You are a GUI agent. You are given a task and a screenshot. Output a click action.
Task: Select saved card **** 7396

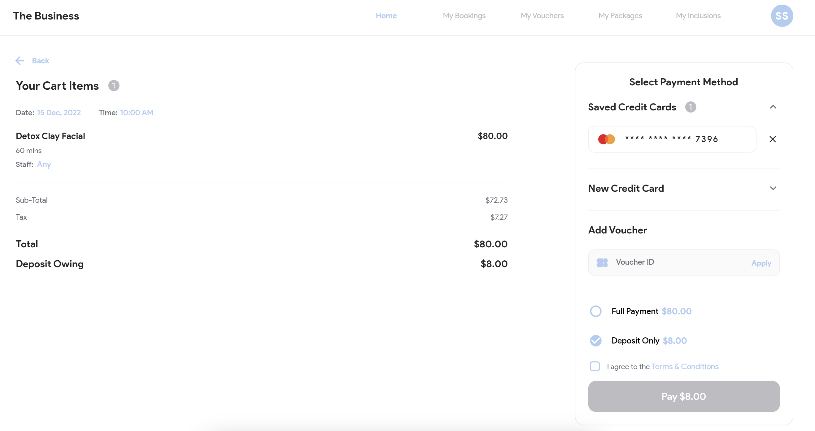click(x=672, y=139)
